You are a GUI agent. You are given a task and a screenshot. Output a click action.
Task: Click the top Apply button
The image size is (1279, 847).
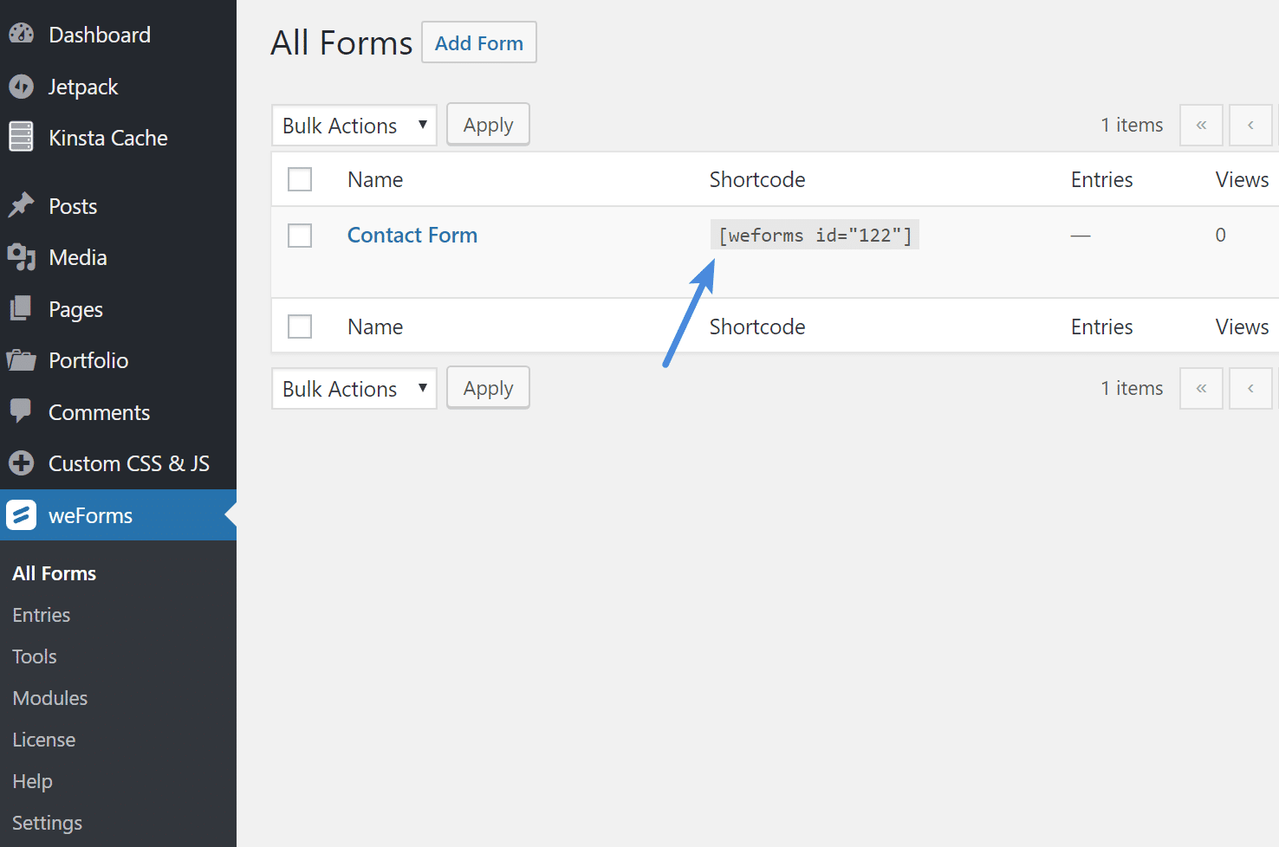coord(488,125)
